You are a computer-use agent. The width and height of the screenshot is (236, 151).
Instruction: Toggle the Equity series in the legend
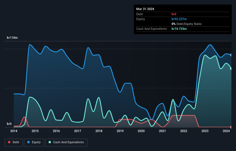click(34, 142)
